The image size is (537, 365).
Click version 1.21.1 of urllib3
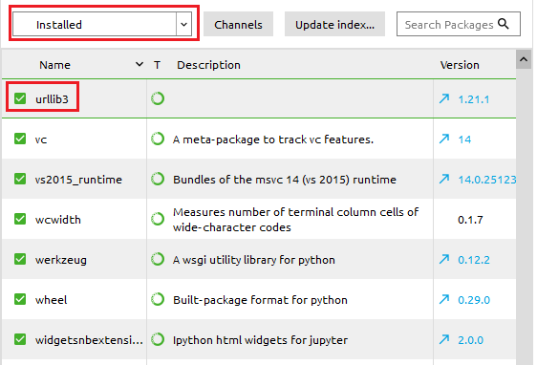474,99
